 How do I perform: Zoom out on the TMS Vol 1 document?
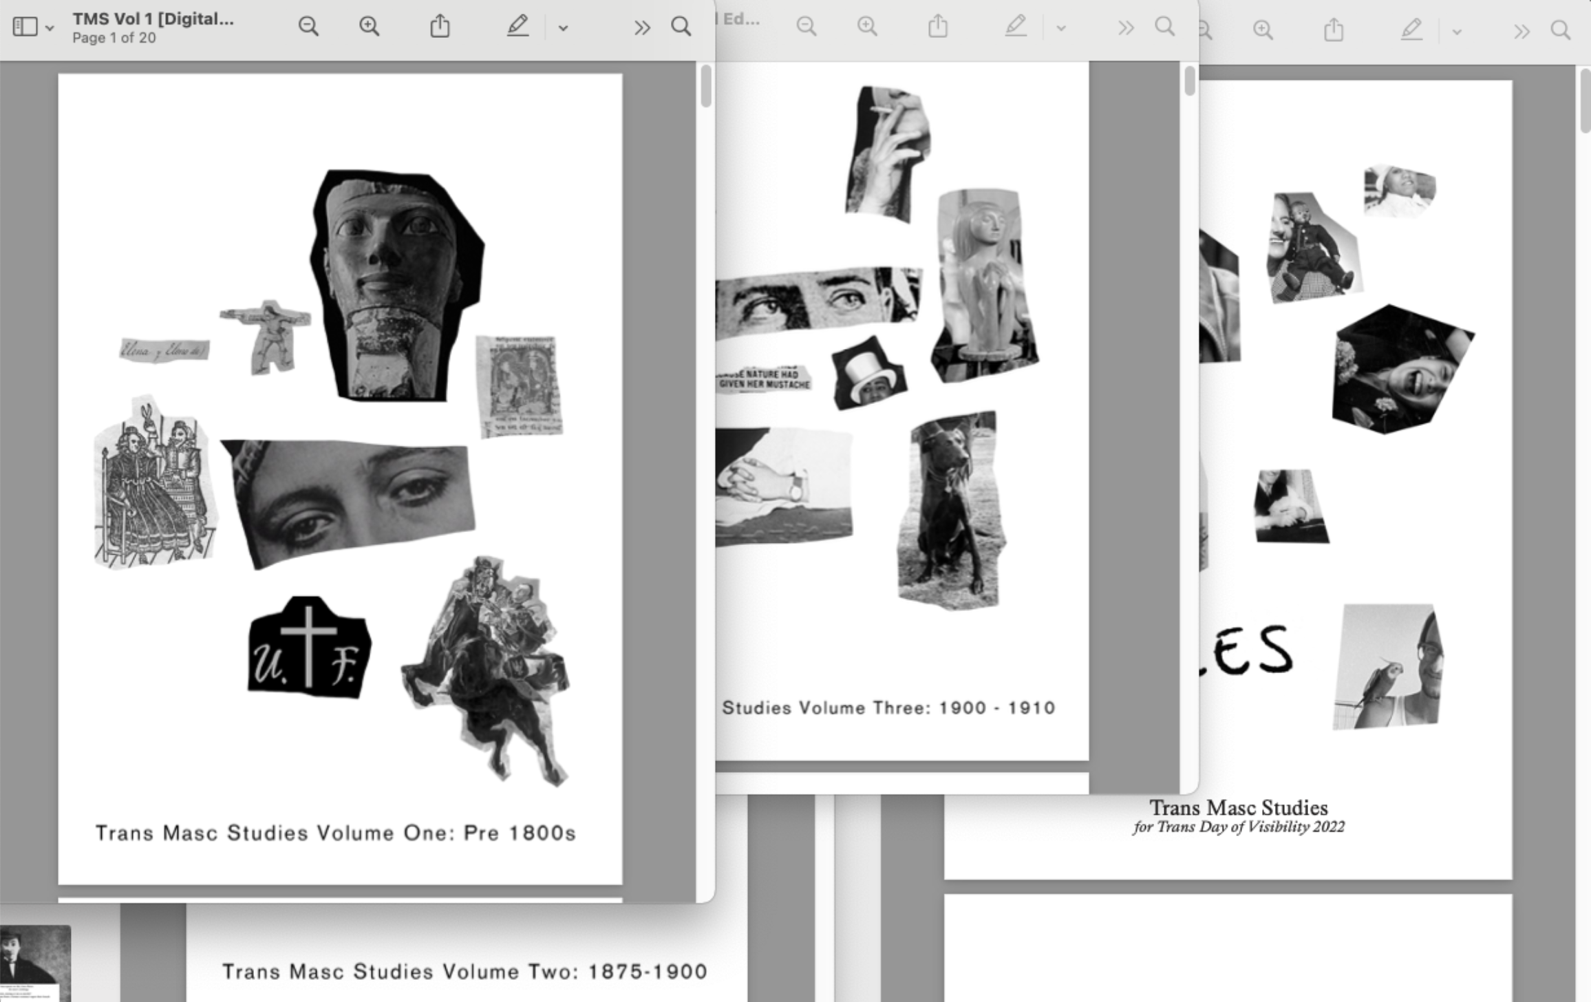308,26
